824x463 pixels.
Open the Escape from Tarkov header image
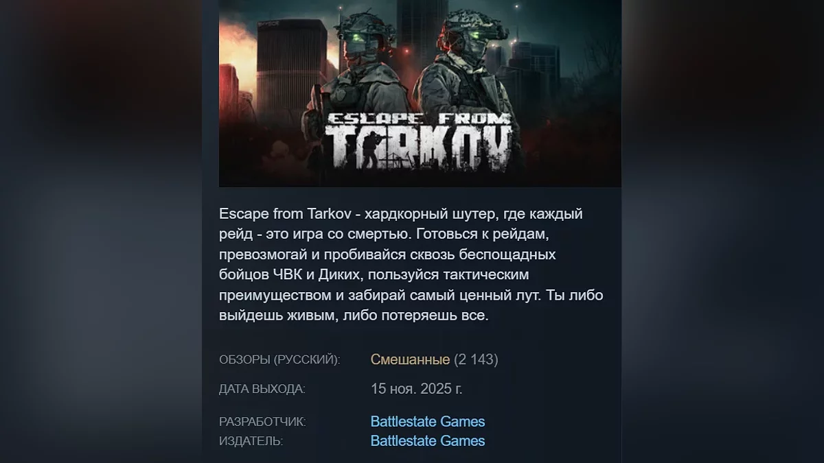point(420,93)
